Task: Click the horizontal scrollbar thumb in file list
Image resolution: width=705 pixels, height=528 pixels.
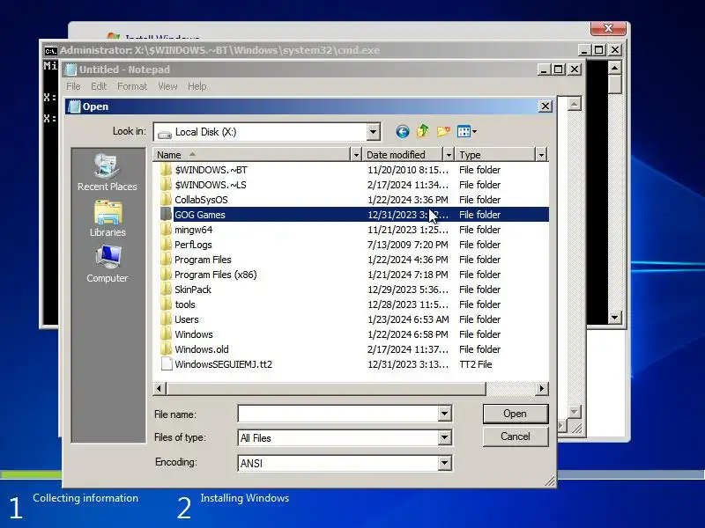Action: click(326, 388)
